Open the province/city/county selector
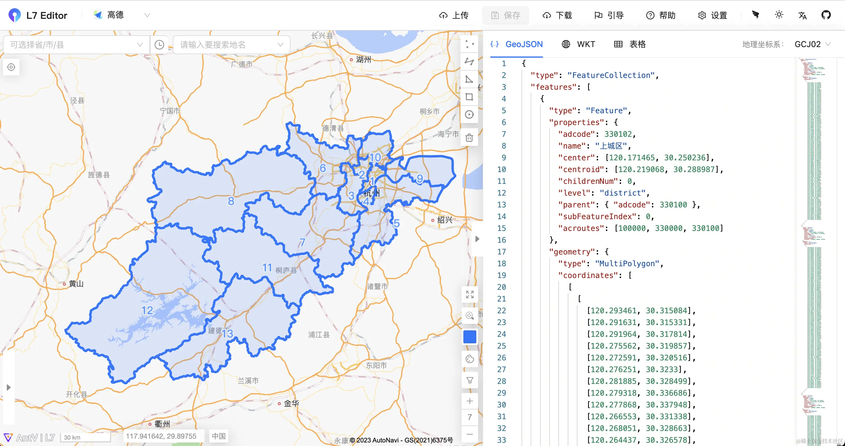The width and height of the screenshot is (845, 446). pyautogui.click(x=76, y=45)
